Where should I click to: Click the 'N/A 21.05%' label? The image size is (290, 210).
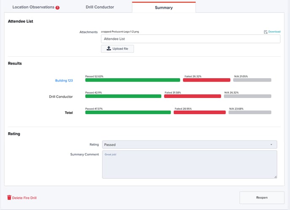pyautogui.click(x=241, y=76)
